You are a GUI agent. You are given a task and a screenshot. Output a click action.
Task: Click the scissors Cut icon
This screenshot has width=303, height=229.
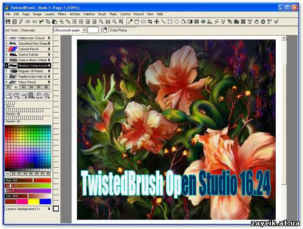41,21
